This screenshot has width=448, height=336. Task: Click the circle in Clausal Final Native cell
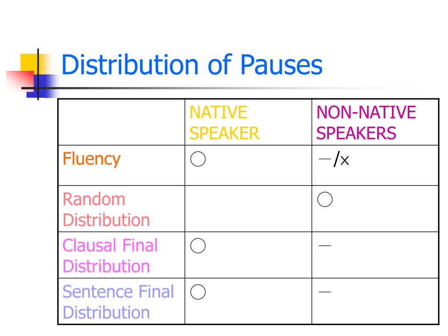pyautogui.click(x=198, y=245)
